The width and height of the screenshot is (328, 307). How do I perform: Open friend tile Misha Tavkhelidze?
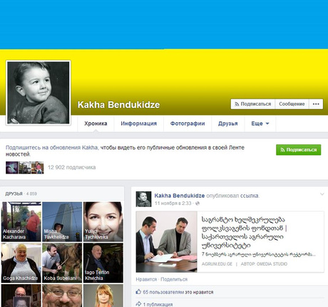(x=62, y=222)
